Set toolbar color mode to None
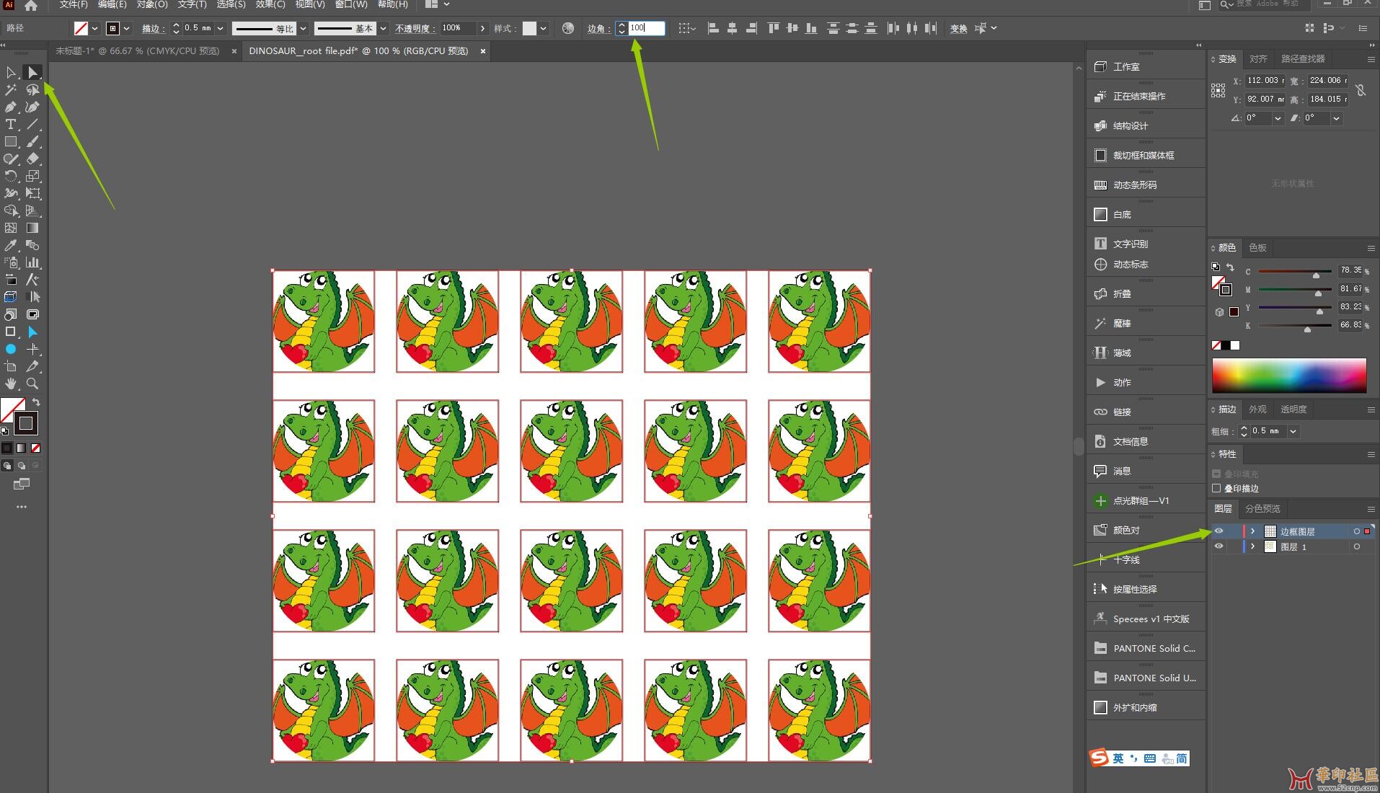 (35, 448)
